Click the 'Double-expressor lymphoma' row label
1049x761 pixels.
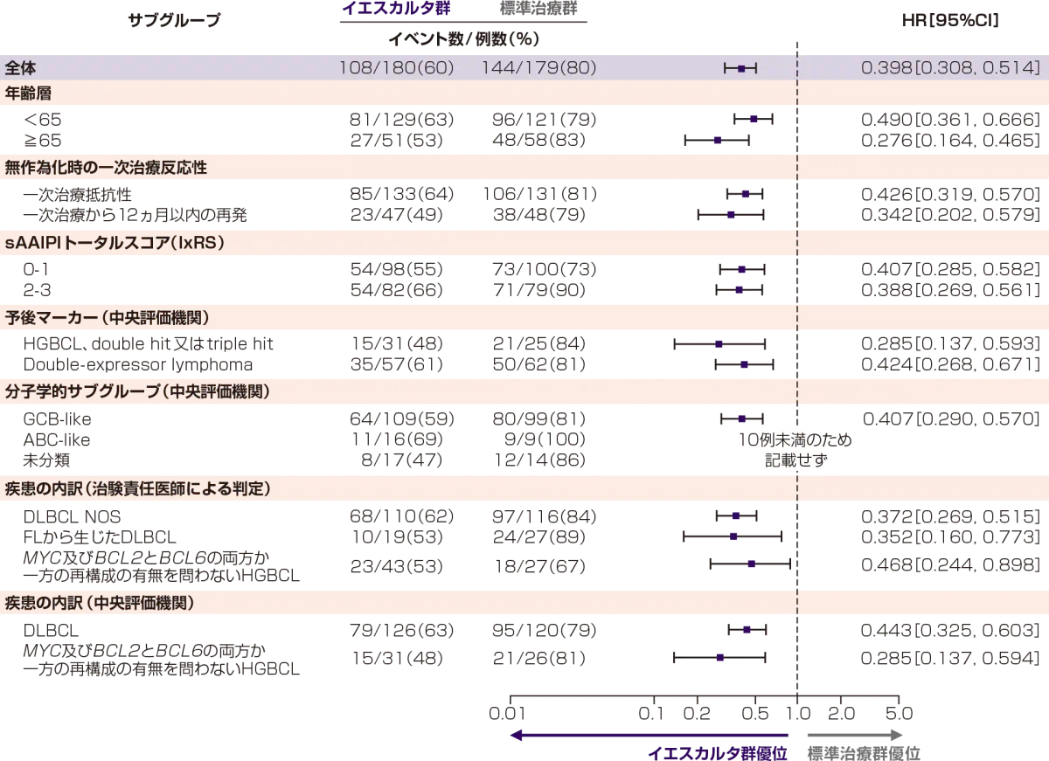(x=138, y=365)
